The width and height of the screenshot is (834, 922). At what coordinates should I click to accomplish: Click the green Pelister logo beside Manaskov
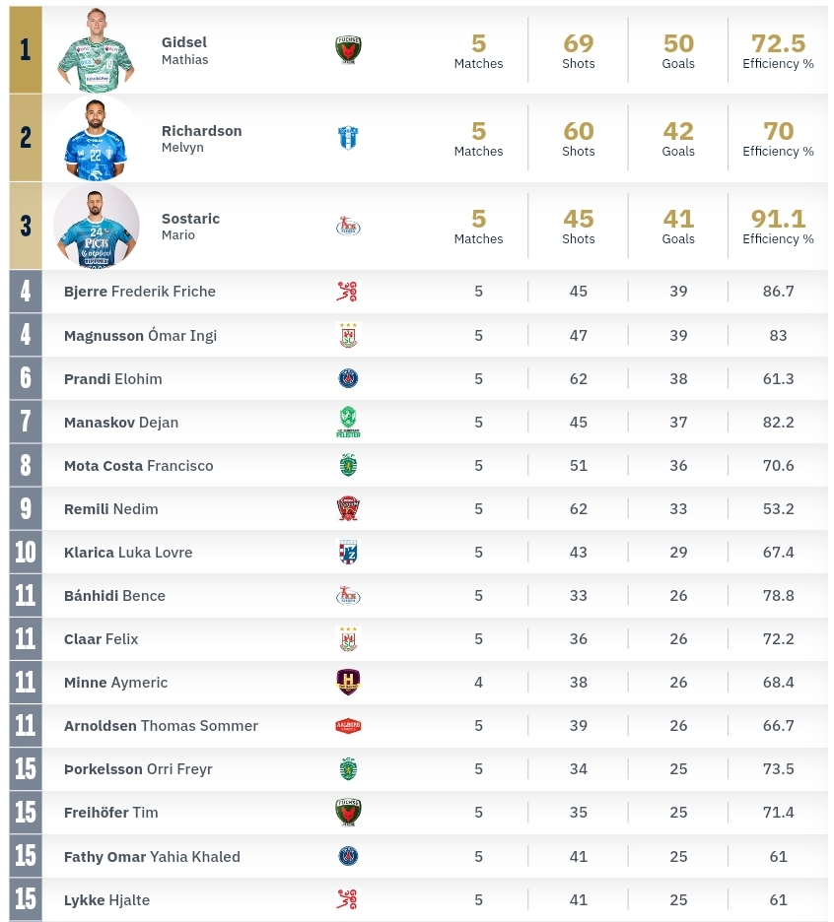click(x=348, y=422)
